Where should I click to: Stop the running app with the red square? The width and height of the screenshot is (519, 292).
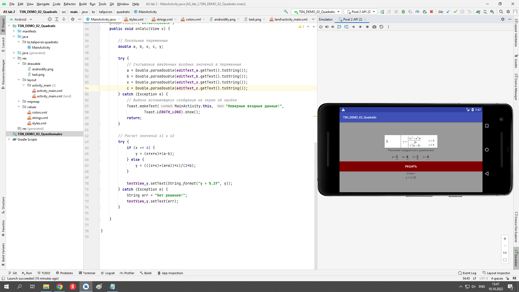[431, 12]
